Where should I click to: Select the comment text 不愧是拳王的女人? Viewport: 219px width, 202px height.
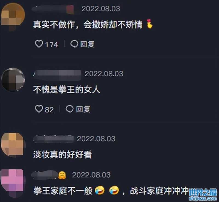(67, 90)
